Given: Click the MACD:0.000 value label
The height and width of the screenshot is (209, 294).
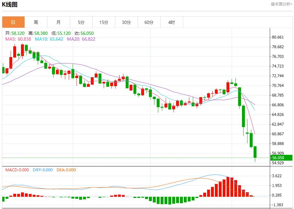Looking at the screenshot, I should 17,170.
